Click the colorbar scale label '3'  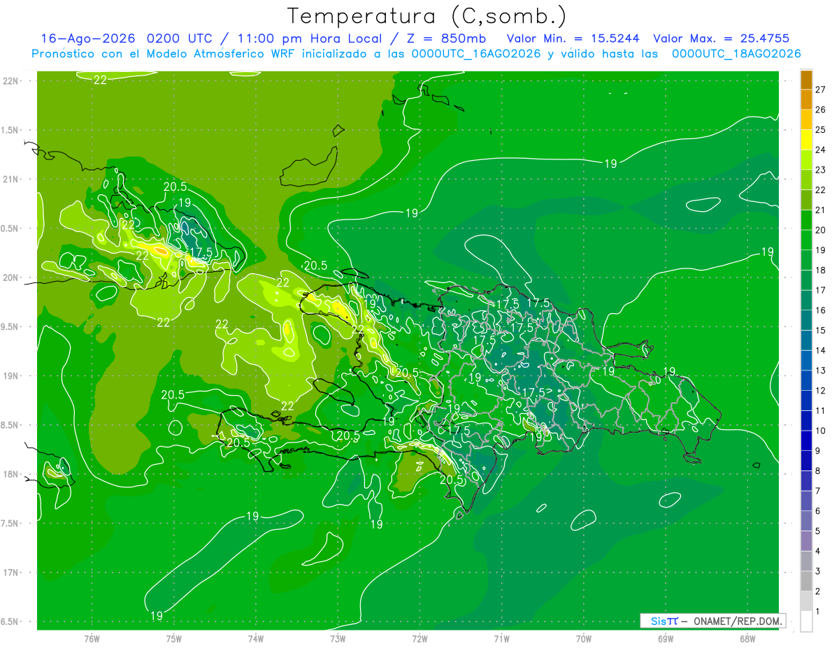coord(819,571)
